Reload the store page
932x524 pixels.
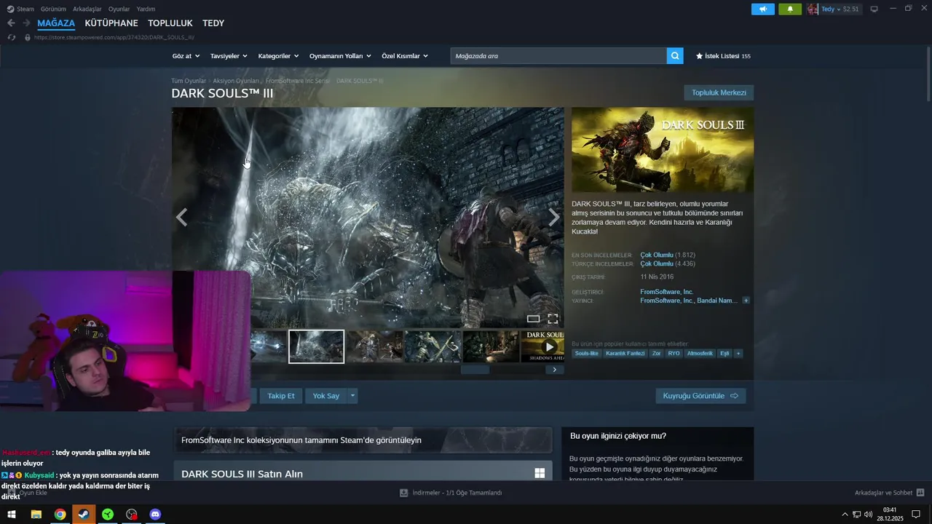(x=11, y=37)
